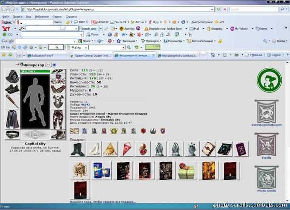Click the Yahoo Search Web button
Screen dimensions: 290x210
tap(89, 29)
